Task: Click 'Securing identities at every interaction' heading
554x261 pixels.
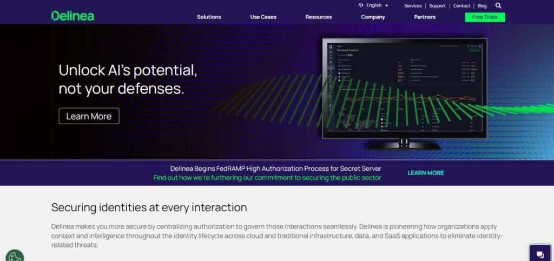Action: point(149,208)
